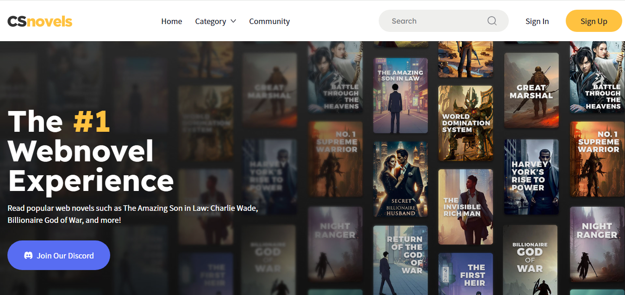Screen dimensions: 625x295
Task: Open the Home menu item
Action: (x=171, y=21)
